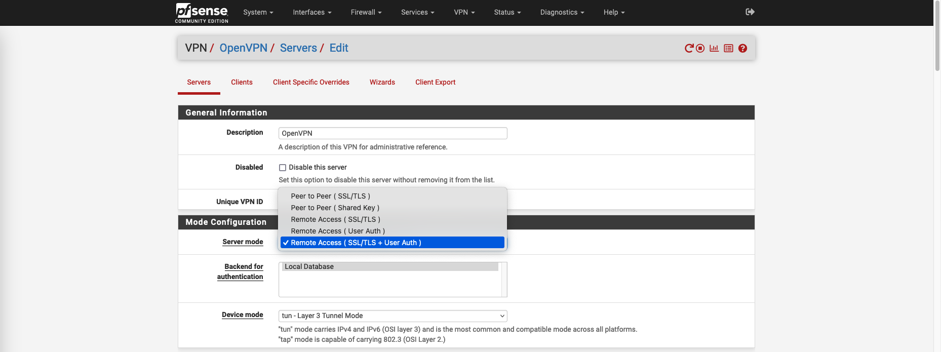The width and height of the screenshot is (941, 352).
Task: Open the Diagnostics menu
Action: pyautogui.click(x=562, y=12)
